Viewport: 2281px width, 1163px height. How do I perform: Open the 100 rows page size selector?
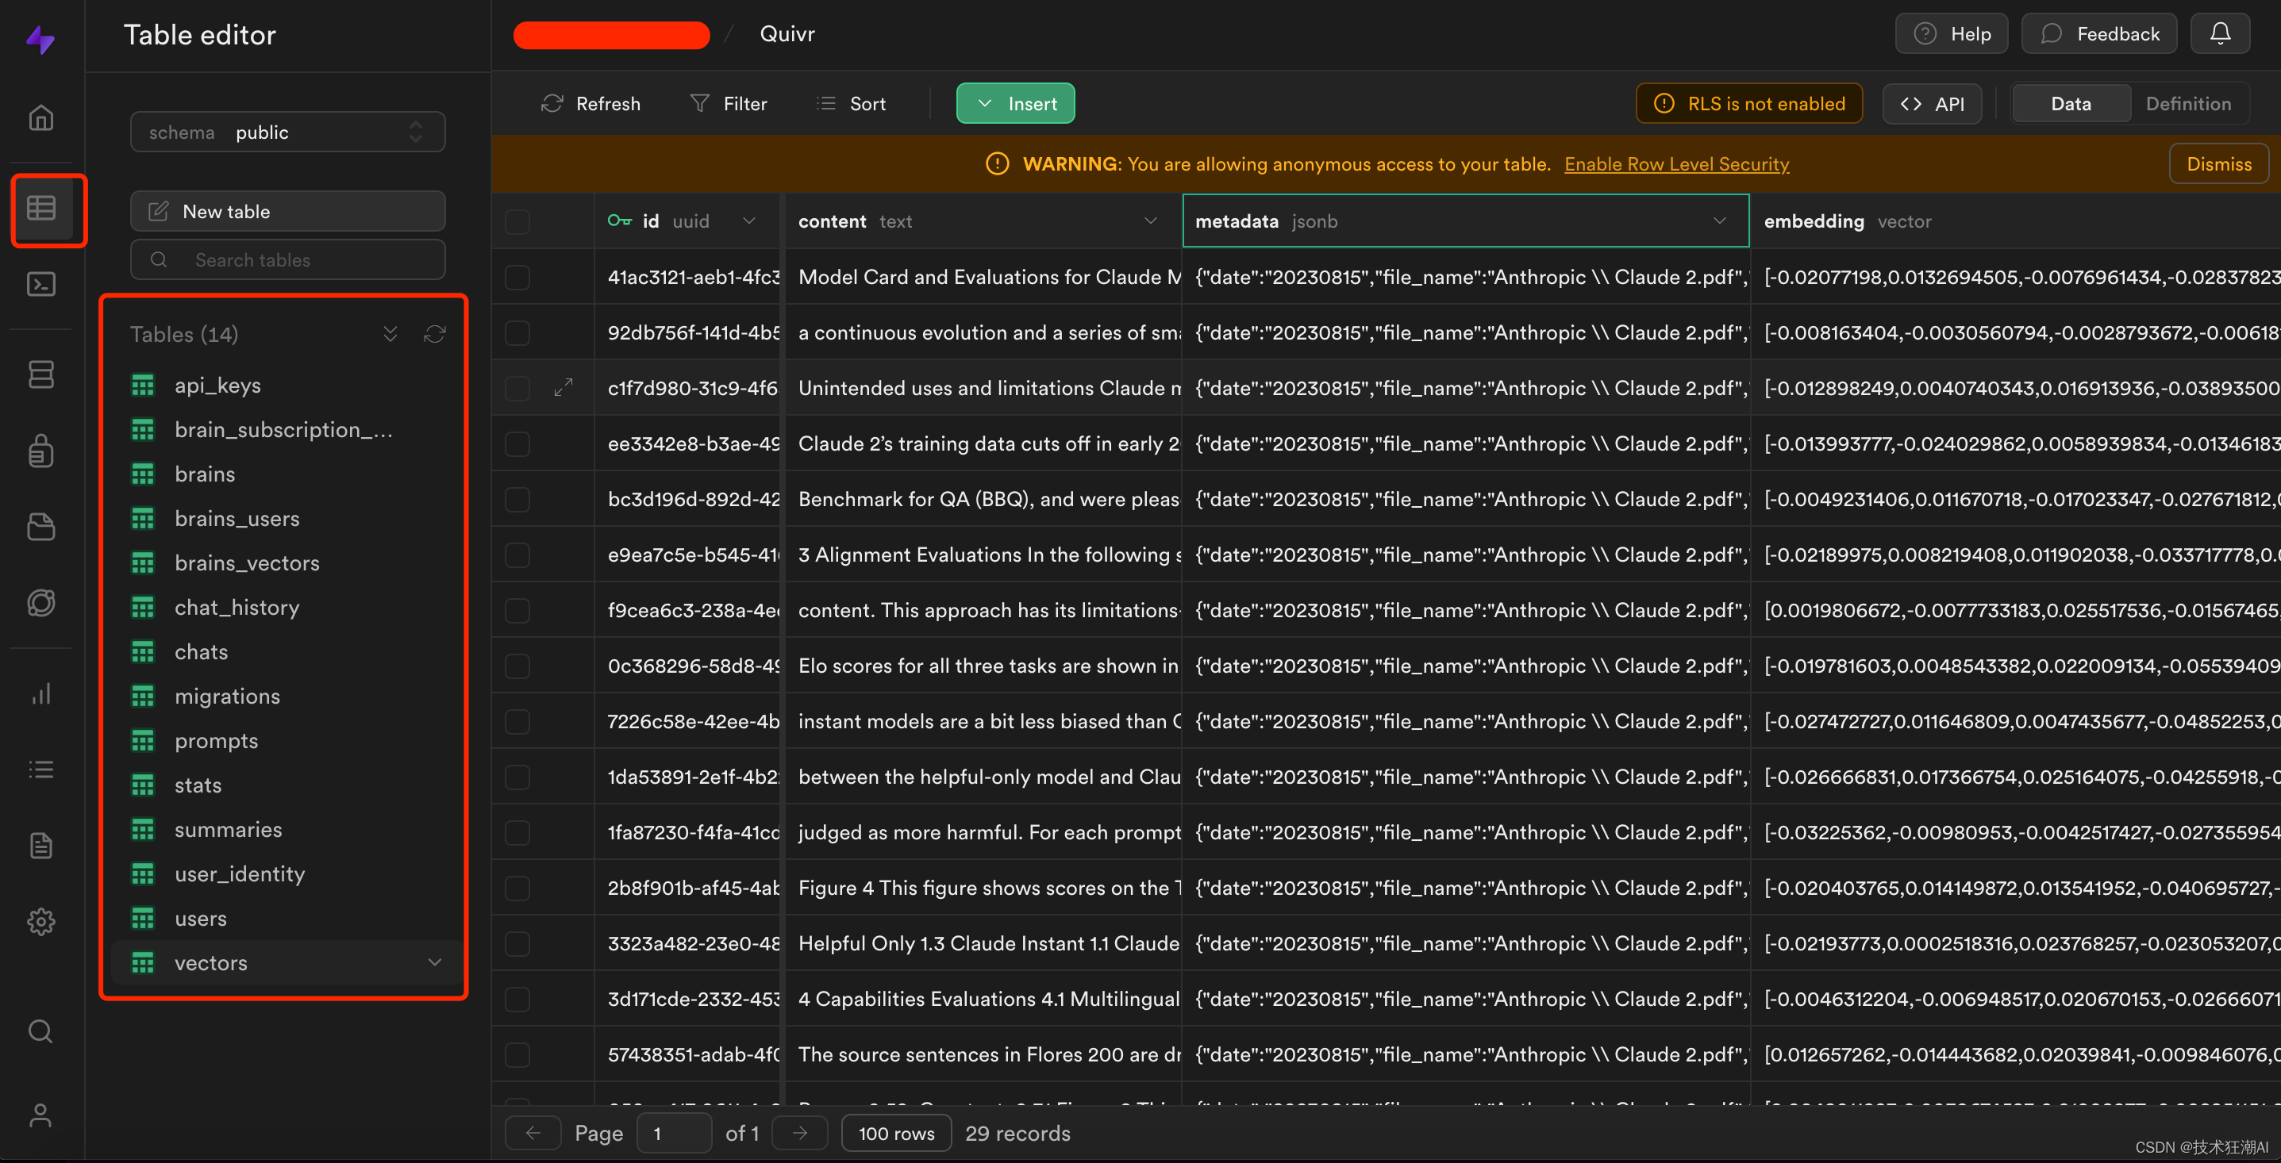[896, 1133]
